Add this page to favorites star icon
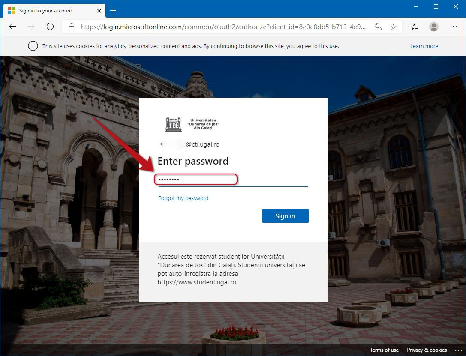Viewport: 466px width, 356px height. tap(394, 27)
